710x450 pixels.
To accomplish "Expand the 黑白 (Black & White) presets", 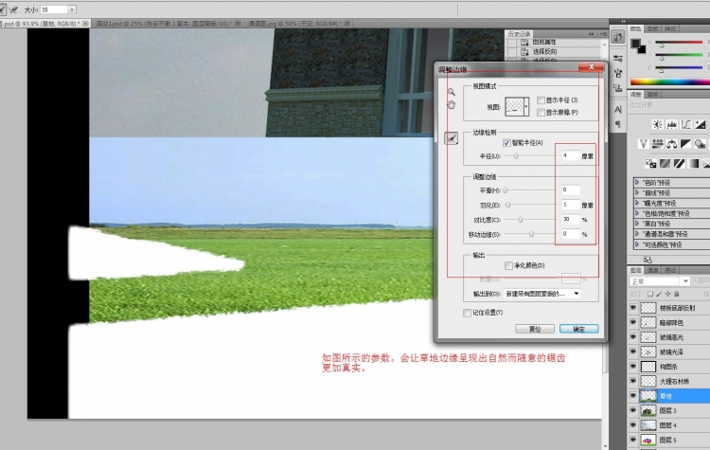I will coord(637,224).
